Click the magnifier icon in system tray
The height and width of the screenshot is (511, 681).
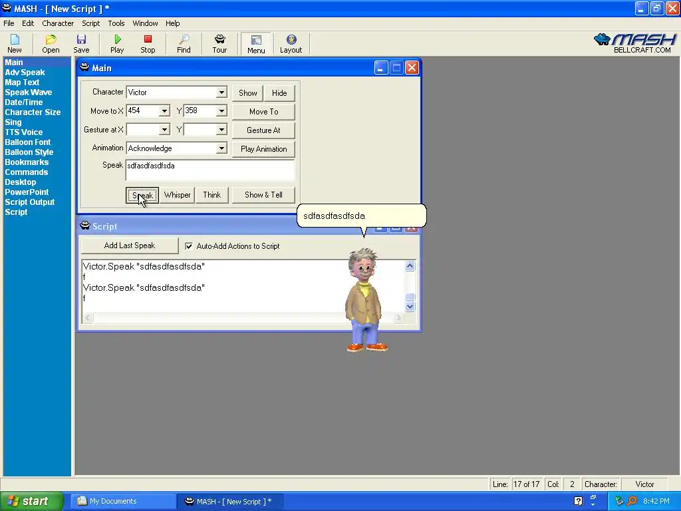pos(632,501)
